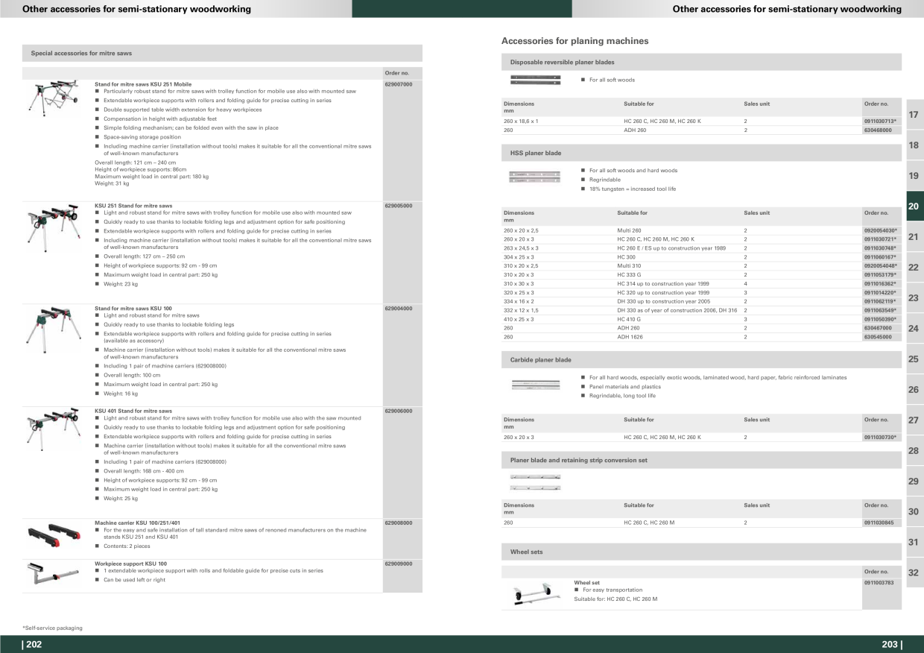
Task: Click the '*Self-service packaging' footnote
Action: coord(52,628)
